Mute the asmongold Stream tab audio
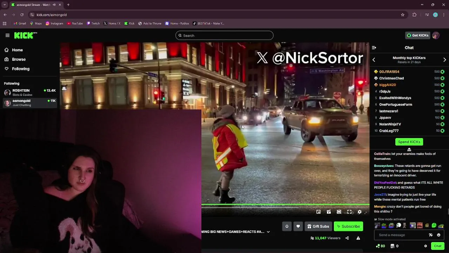This screenshot has height=253, width=449. coord(54,5)
